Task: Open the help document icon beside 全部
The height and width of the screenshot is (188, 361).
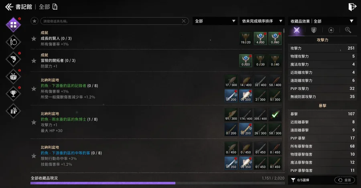Action: [55, 7]
